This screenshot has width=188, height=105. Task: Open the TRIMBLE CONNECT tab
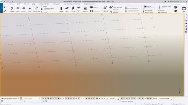point(89,4)
